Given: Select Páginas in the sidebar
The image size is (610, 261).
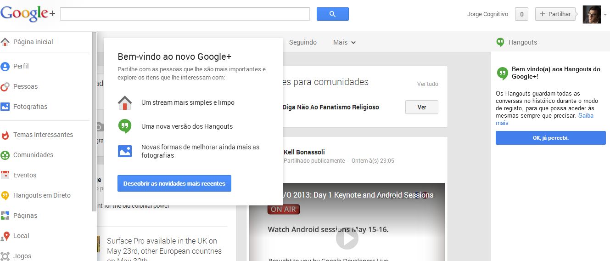Looking at the screenshot, I should coord(25,216).
